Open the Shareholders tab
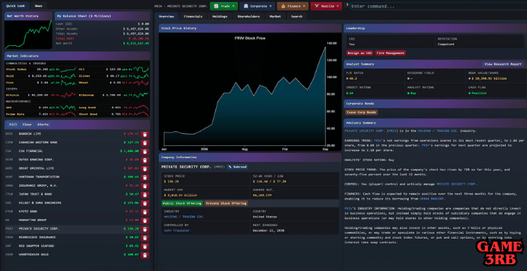The height and width of the screenshot is (271, 527). pyautogui.click(x=248, y=17)
